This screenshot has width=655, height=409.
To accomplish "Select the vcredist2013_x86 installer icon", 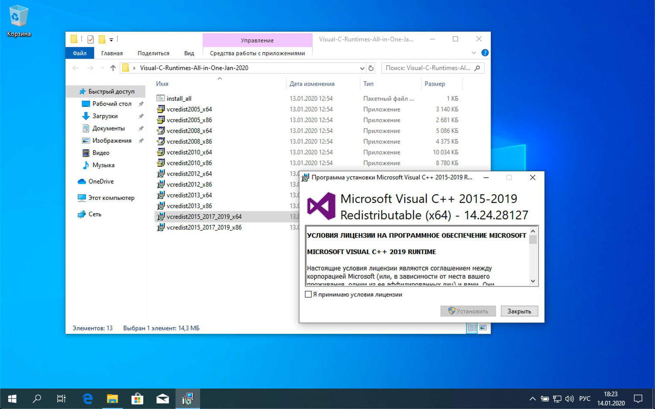I will click(161, 206).
